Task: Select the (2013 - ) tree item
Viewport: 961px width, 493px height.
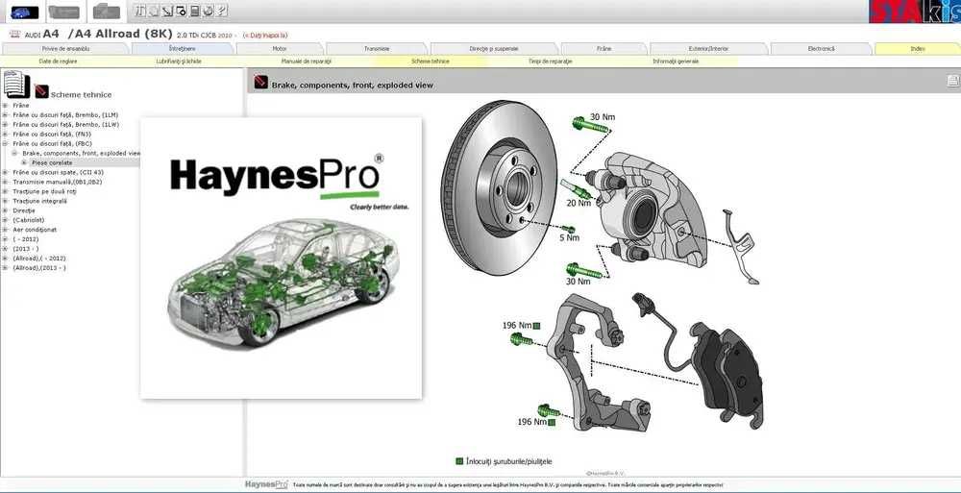Action: pos(26,248)
